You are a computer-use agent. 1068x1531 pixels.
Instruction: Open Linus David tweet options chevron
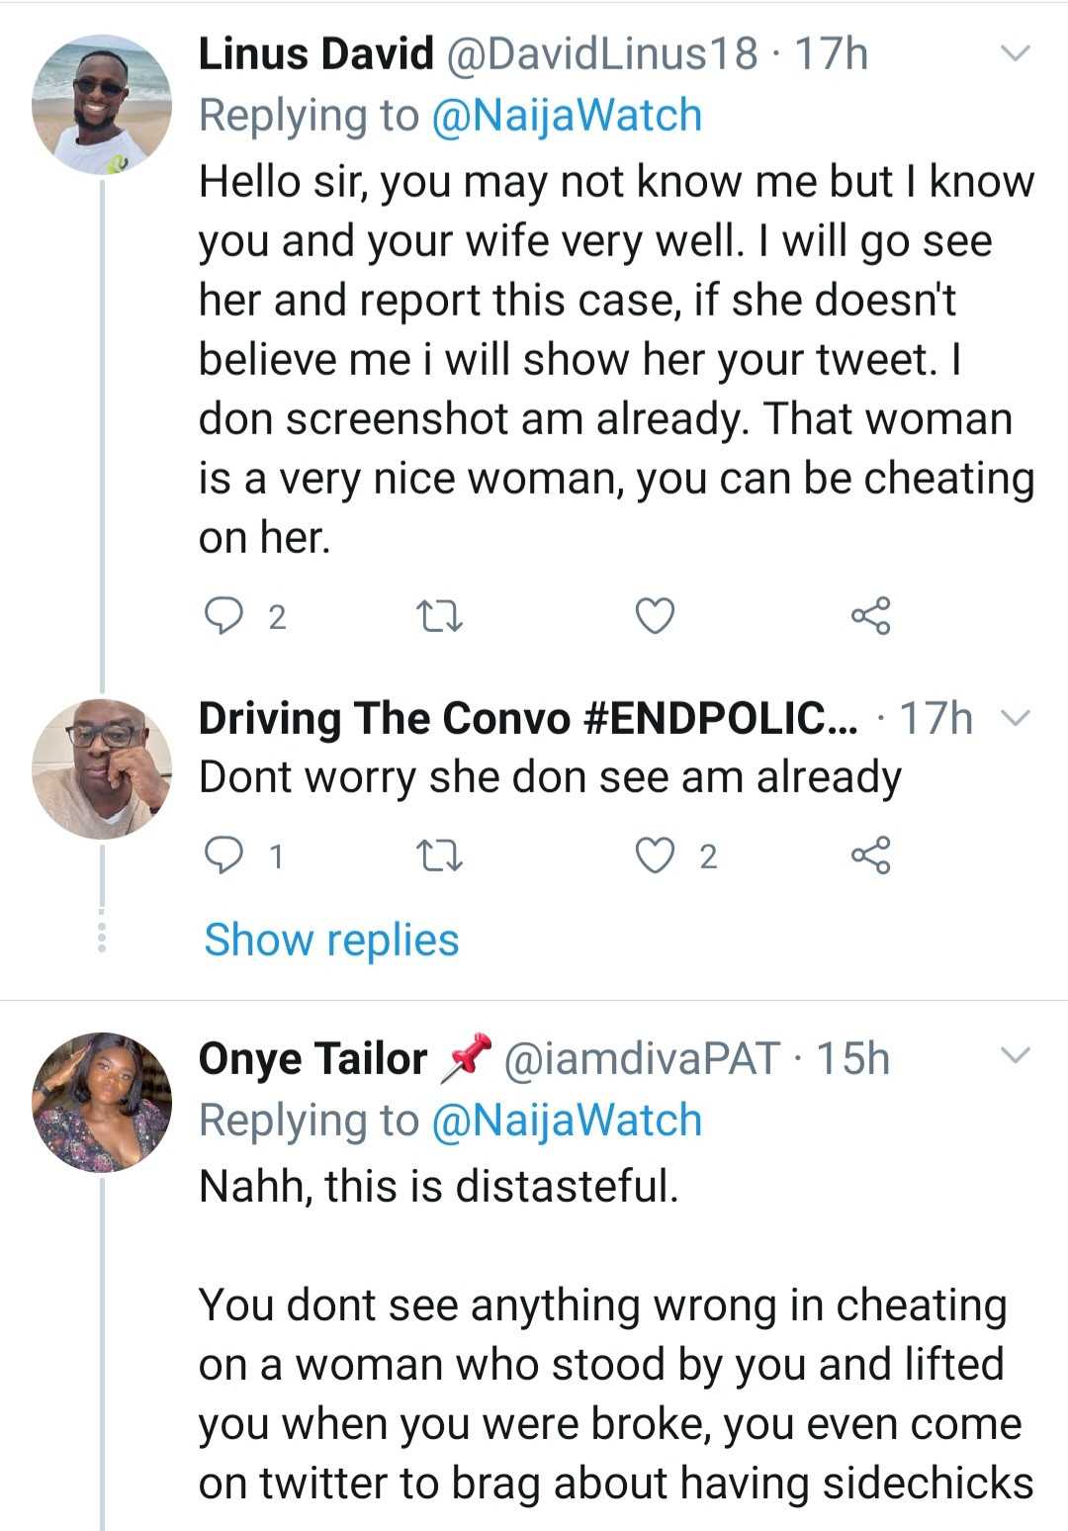pos(1017,53)
